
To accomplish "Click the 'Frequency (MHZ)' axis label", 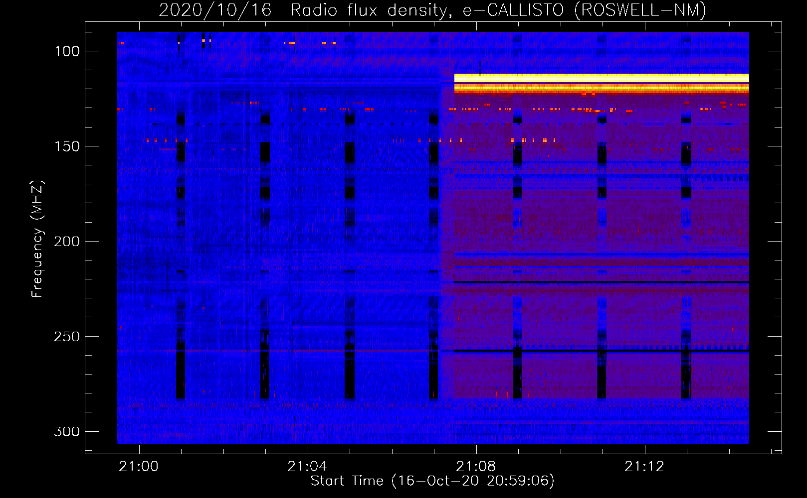I will click(37, 239).
